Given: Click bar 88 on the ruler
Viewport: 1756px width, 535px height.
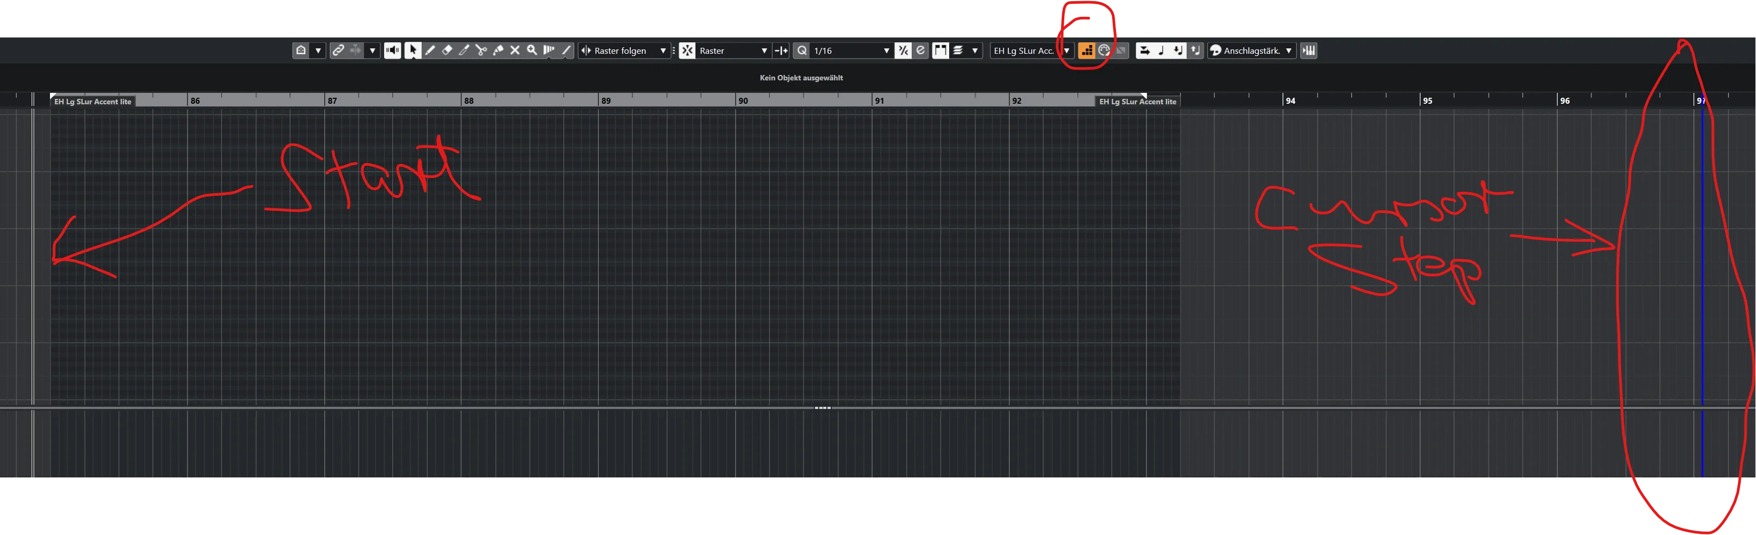Looking at the screenshot, I should click(469, 101).
